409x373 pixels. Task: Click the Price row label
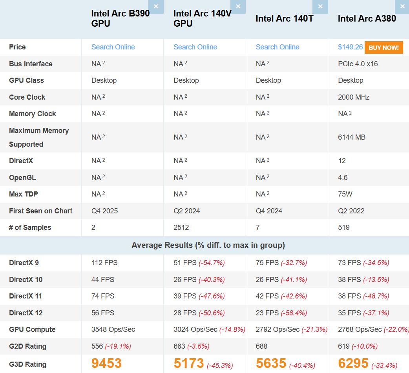[17, 47]
